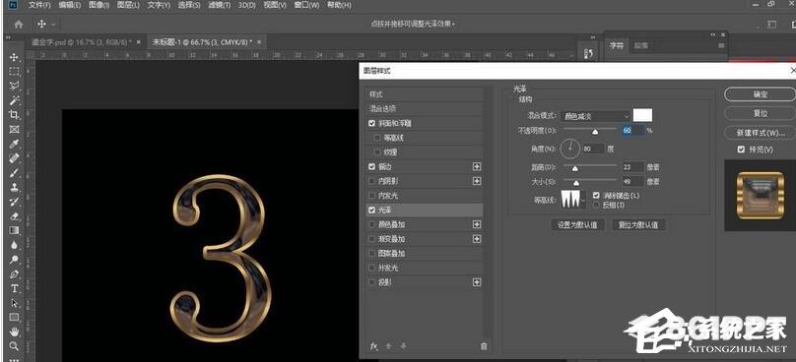Click the 距离 distance slider handle

(574, 168)
